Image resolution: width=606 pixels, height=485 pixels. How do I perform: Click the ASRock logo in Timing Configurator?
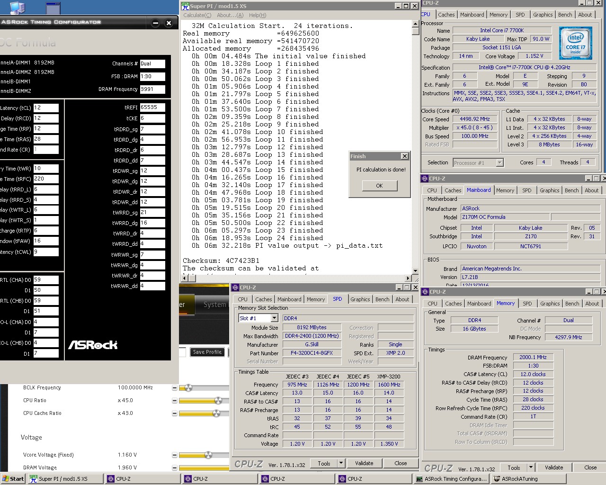93,345
